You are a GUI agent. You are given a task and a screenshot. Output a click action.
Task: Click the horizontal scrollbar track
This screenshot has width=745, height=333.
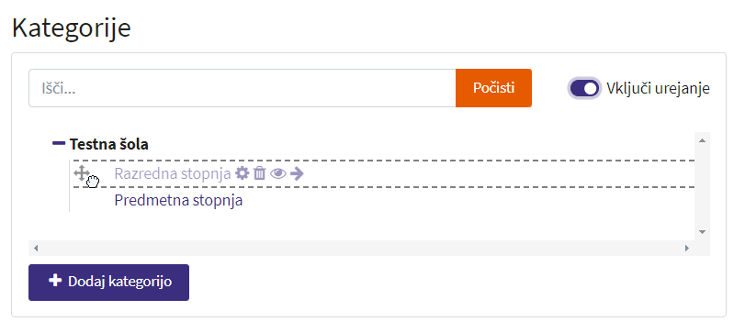361,248
